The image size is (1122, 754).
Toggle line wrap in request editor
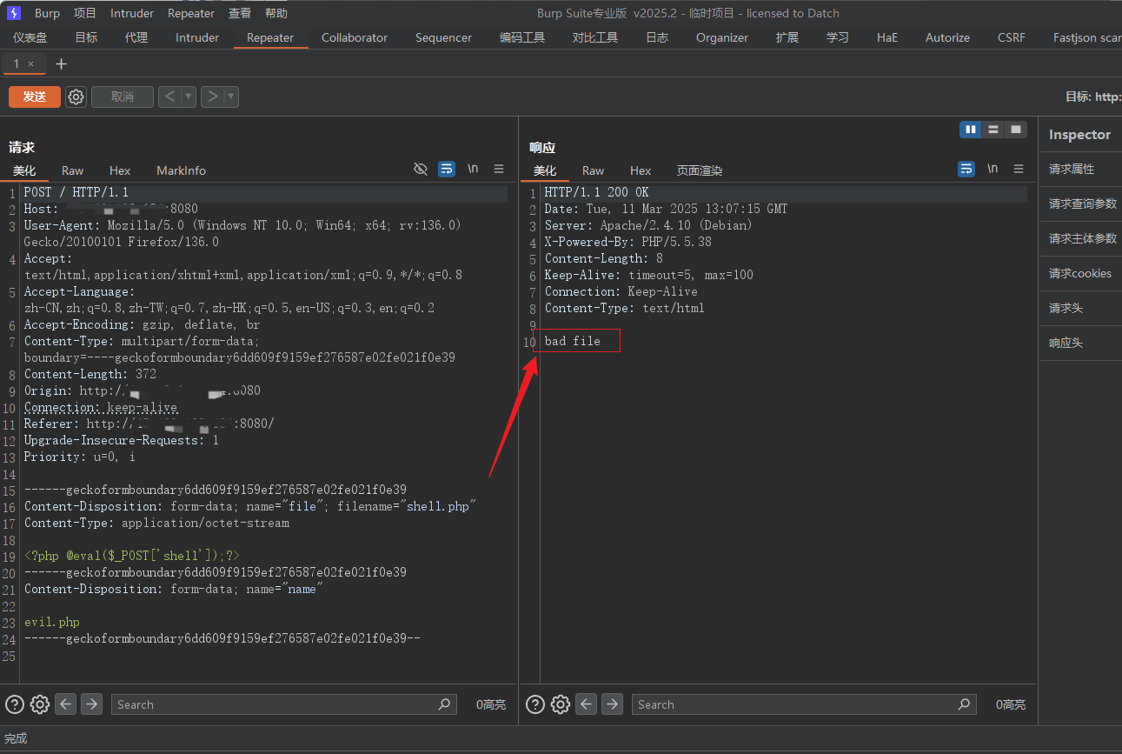(x=447, y=169)
